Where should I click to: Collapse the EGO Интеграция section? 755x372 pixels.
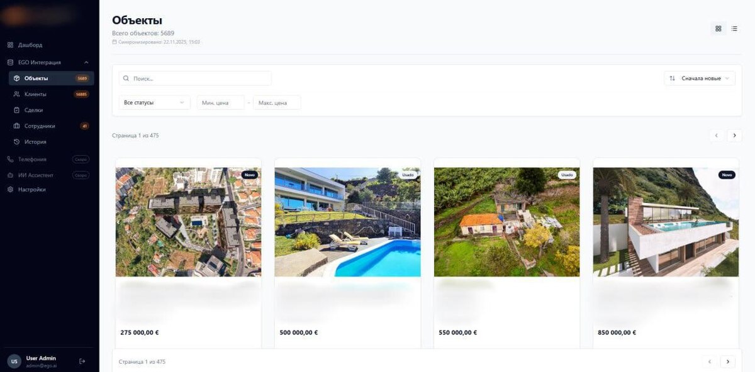pyautogui.click(x=86, y=62)
